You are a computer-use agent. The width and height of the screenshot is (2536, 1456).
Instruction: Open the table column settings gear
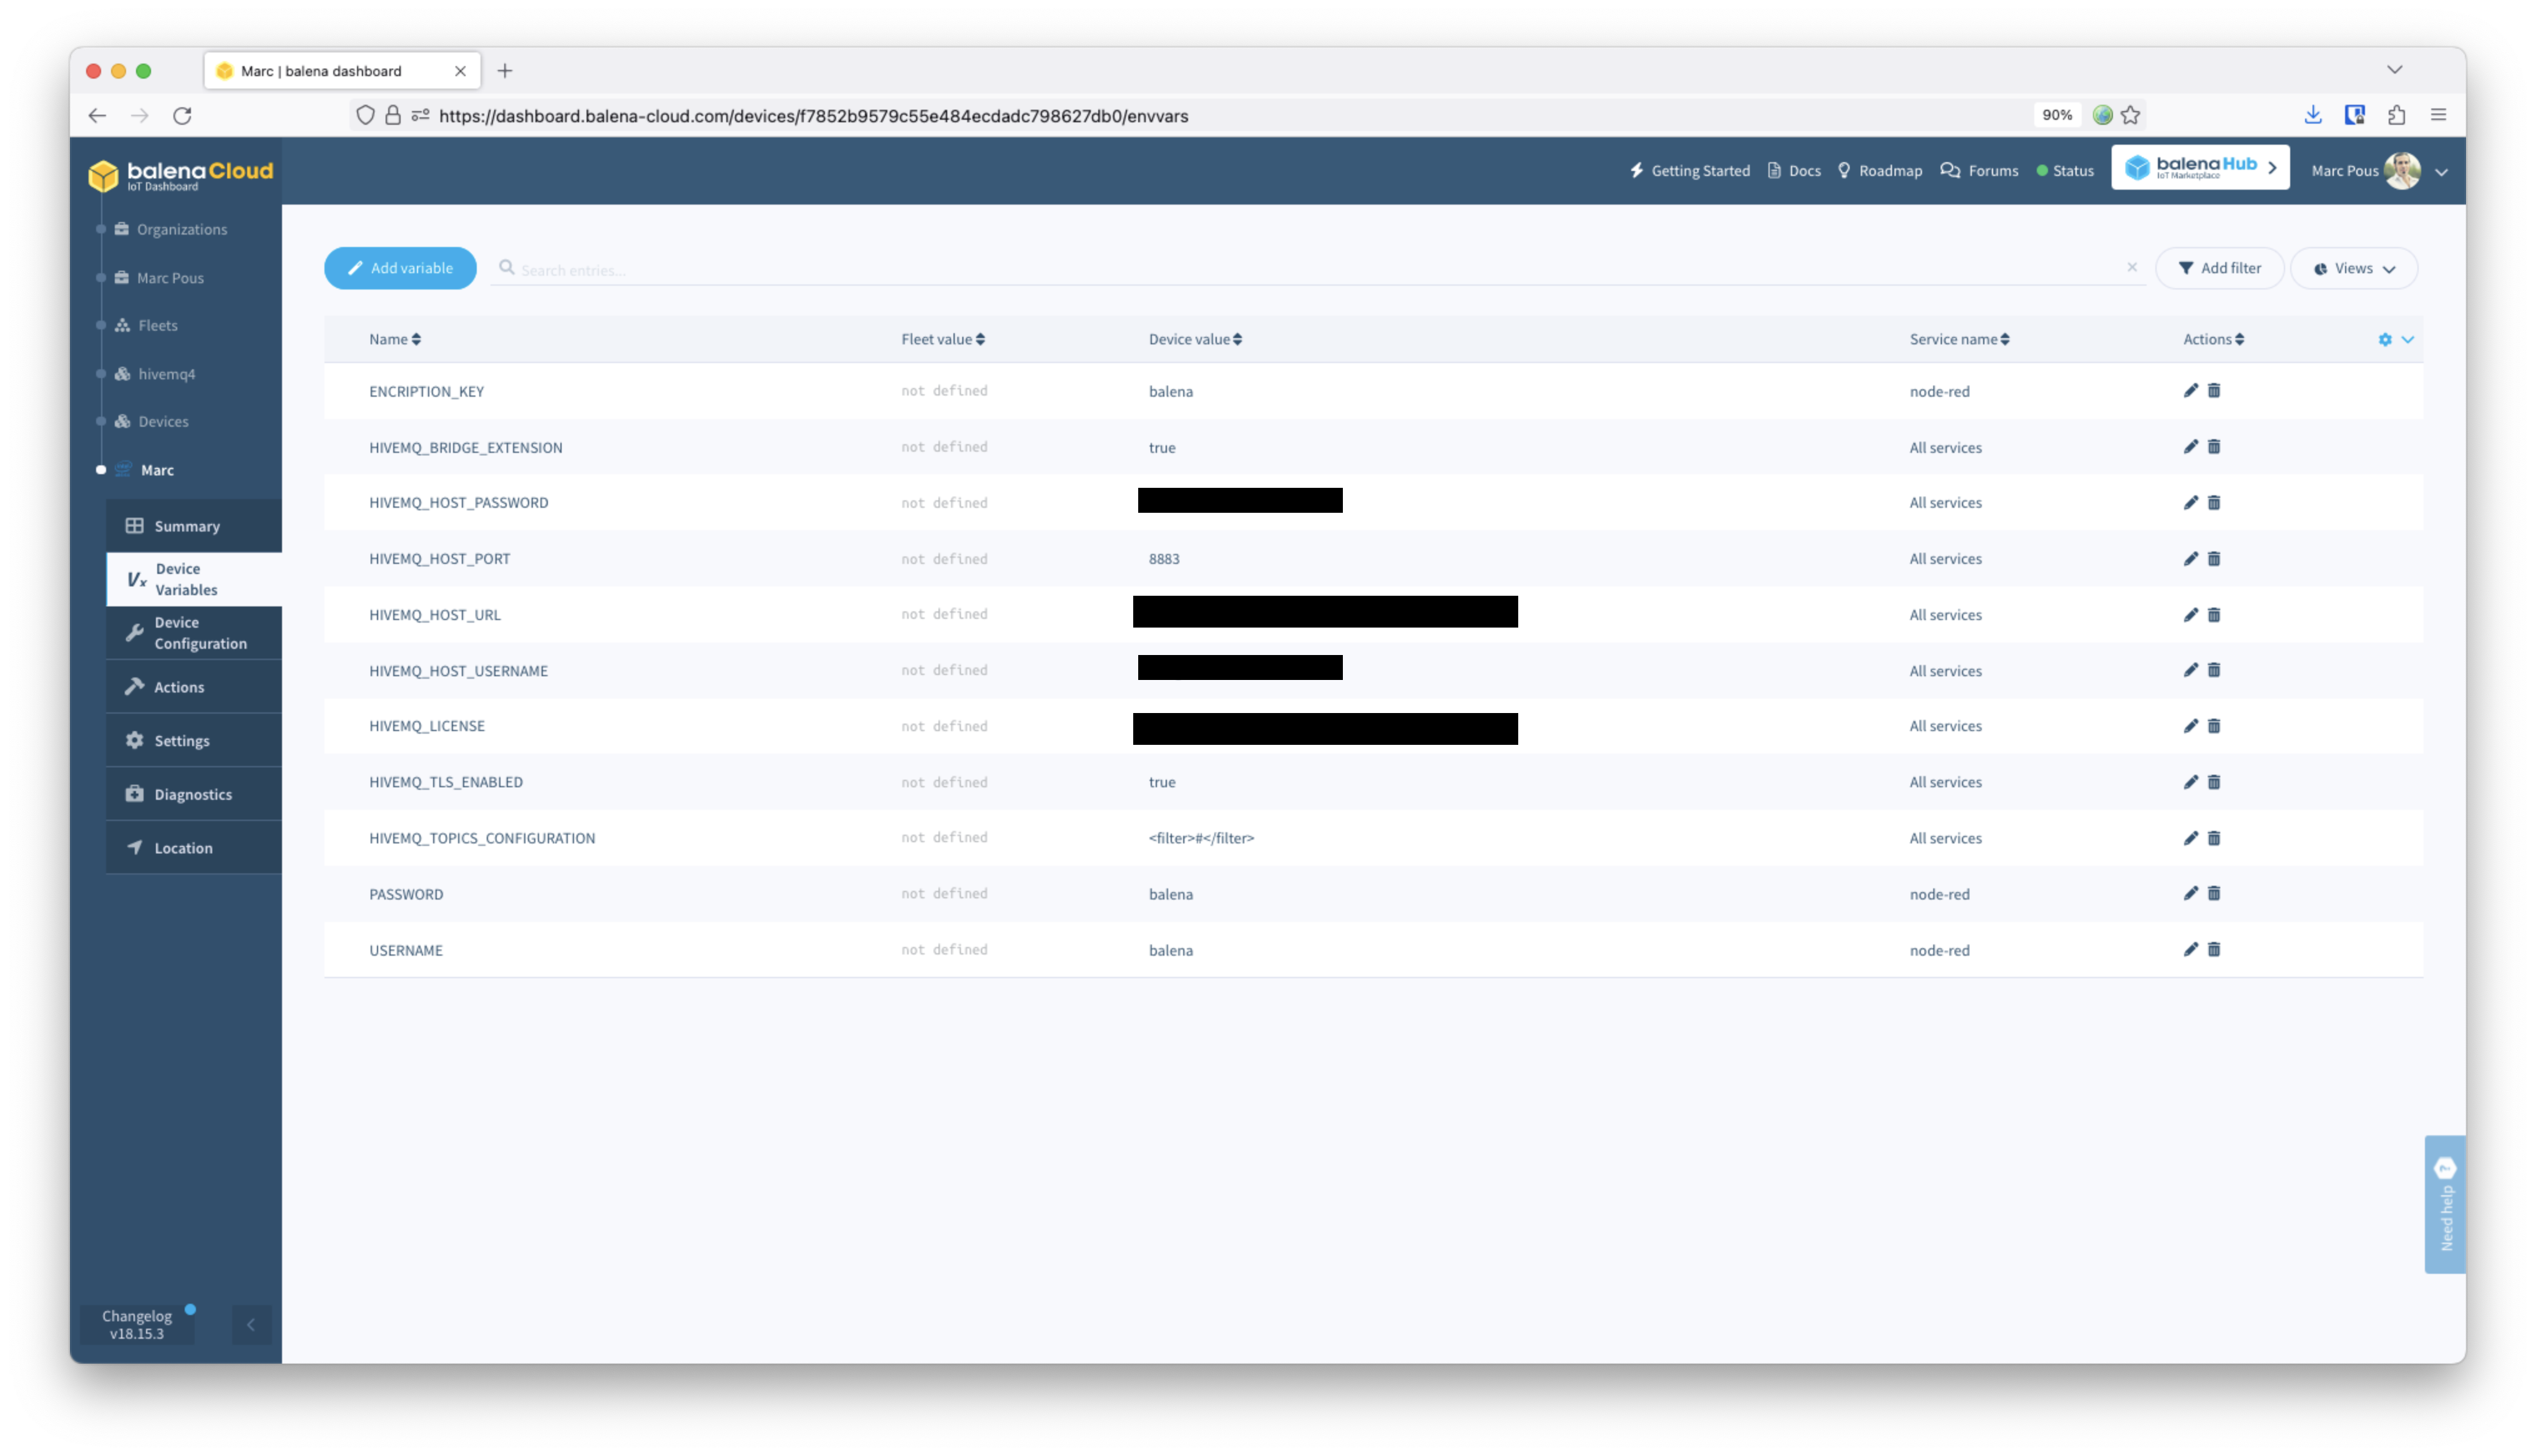point(2385,339)
